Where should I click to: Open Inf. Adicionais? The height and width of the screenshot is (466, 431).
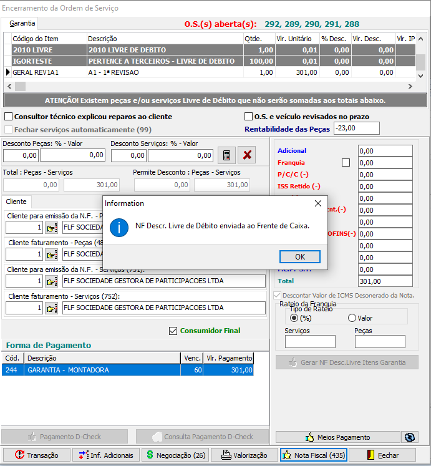106,455
